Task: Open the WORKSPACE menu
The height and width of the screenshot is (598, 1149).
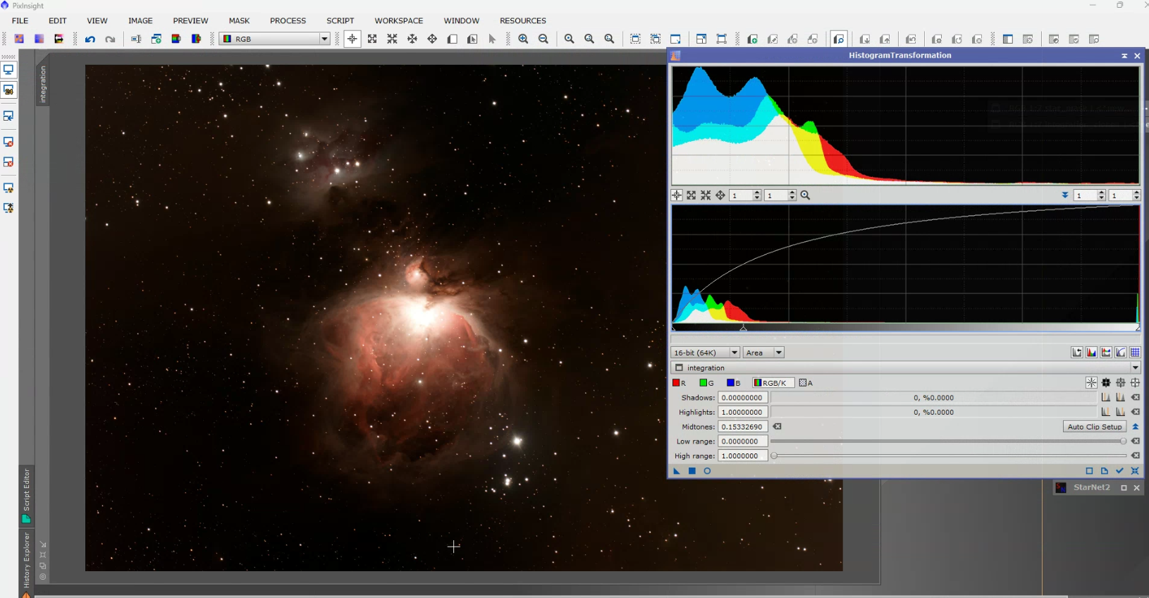Action: coord(398,20)
